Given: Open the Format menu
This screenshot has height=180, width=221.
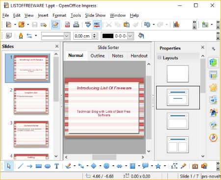Looking at the screenshot, I should click(59, 15).
